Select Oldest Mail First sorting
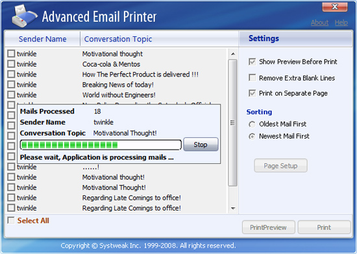The height and width of the screenshot is (254, 357). point(252,124)
